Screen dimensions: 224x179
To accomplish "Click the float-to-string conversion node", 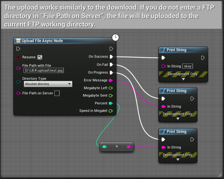I will [117, 147].
